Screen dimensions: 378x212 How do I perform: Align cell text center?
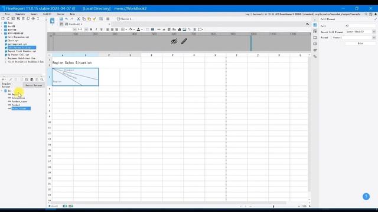112,29
